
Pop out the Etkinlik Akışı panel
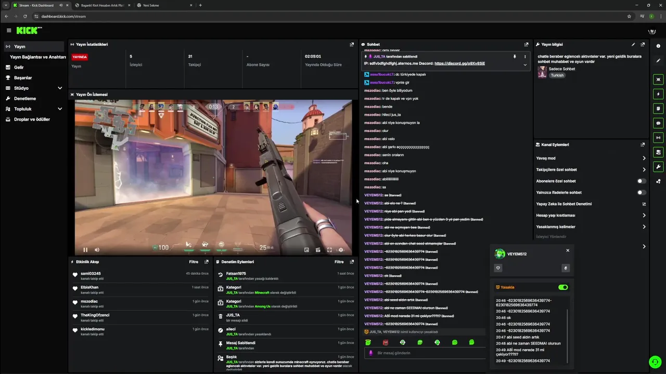207,262
